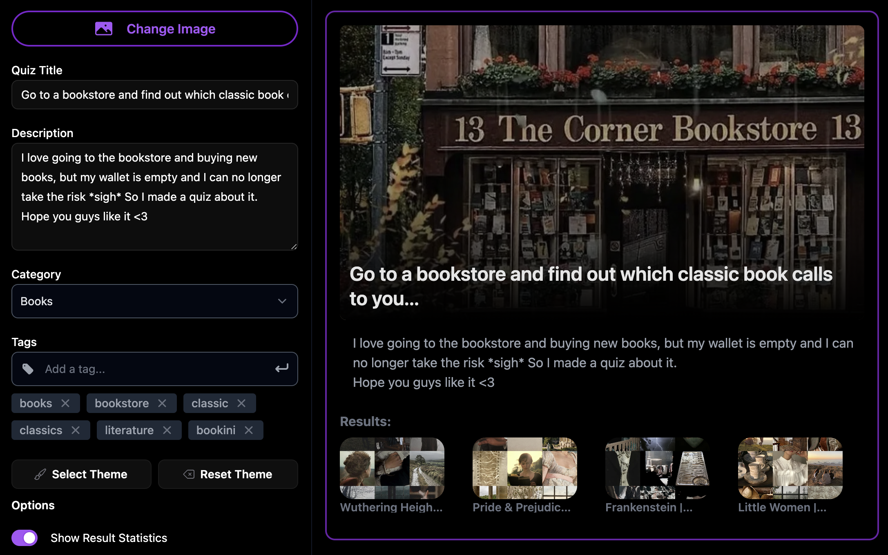Click the Reset Theme button

tap(228, 474)
